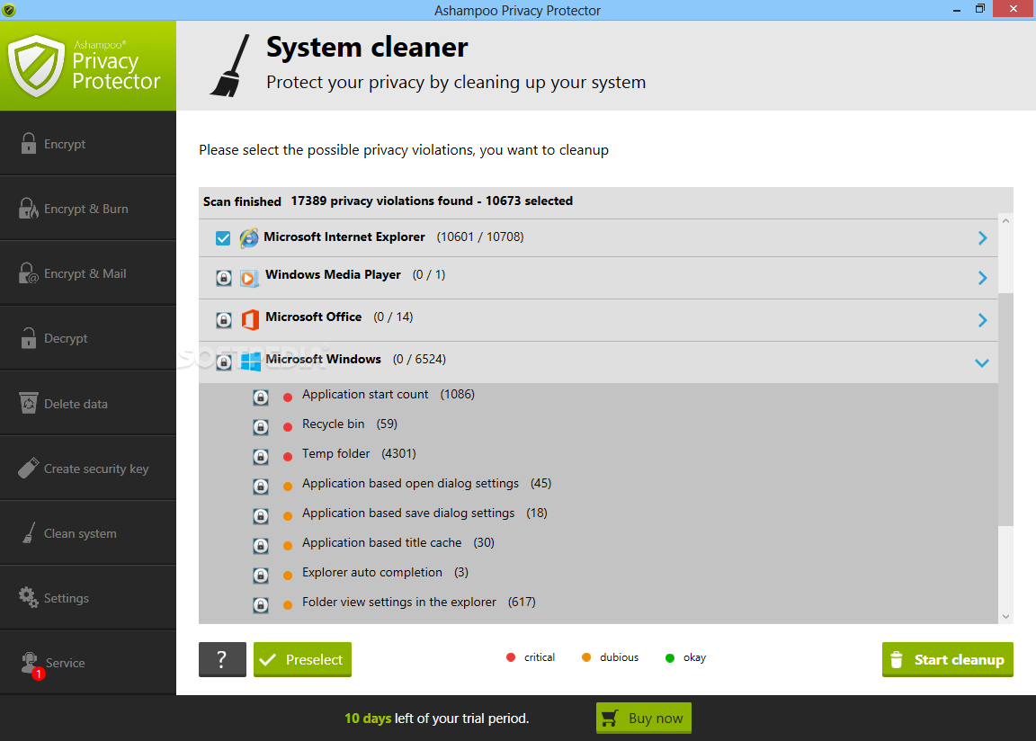Collapse the Microsoft Windows section chevron
Image resolution: width=1036 pixels, height=741 pixels.
coord(982,362)
